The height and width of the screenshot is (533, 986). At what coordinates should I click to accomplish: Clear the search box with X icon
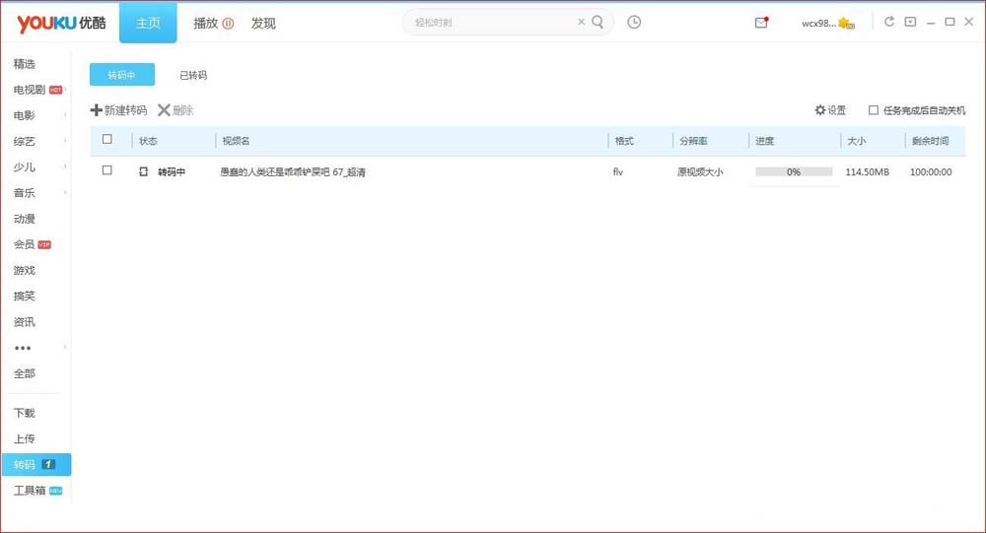point(581,22)
